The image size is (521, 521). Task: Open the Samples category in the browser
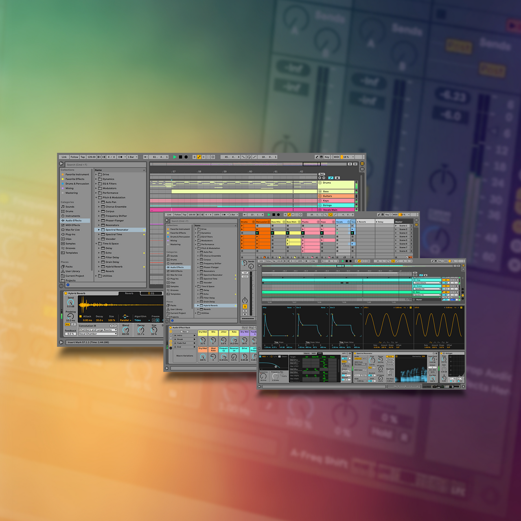click(x=63, y=243)
